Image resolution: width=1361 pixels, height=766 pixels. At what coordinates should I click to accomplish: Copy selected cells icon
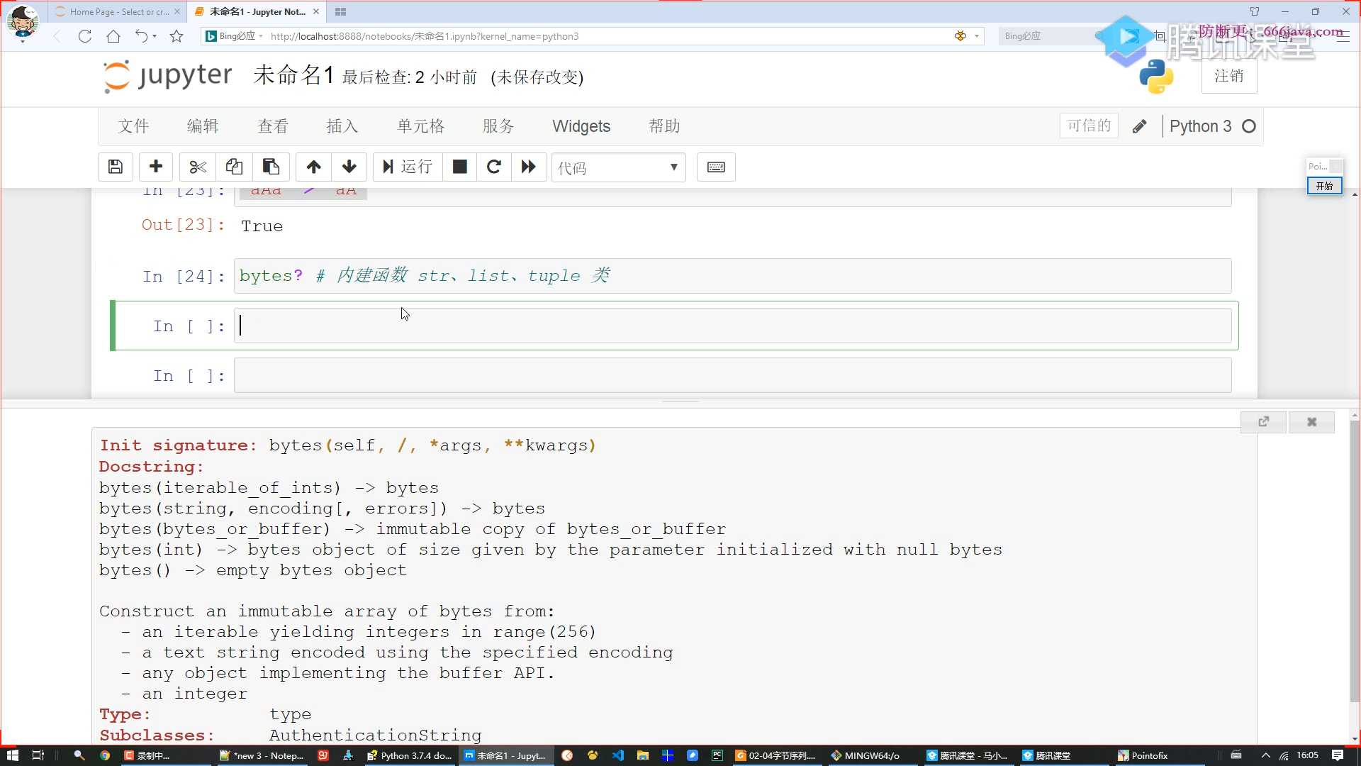(235, 167)
